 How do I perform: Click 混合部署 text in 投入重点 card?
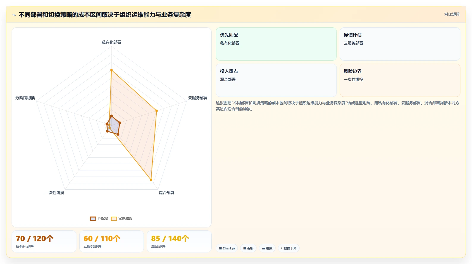(228, 79)
